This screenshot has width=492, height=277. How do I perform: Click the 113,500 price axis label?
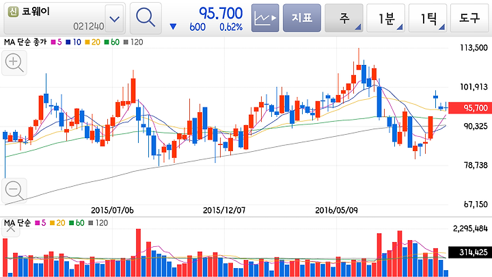tap(474, 48)
